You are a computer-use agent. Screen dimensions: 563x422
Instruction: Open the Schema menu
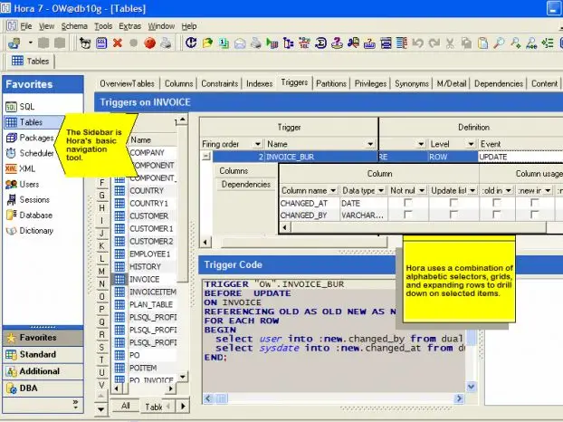[74, 26]
